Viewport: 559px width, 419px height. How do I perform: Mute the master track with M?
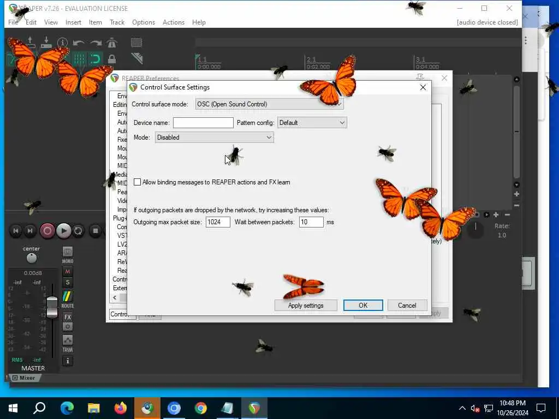tap(67, 272)
